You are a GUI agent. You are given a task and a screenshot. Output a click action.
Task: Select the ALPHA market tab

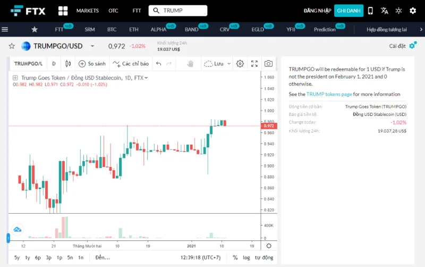(158, 29)
